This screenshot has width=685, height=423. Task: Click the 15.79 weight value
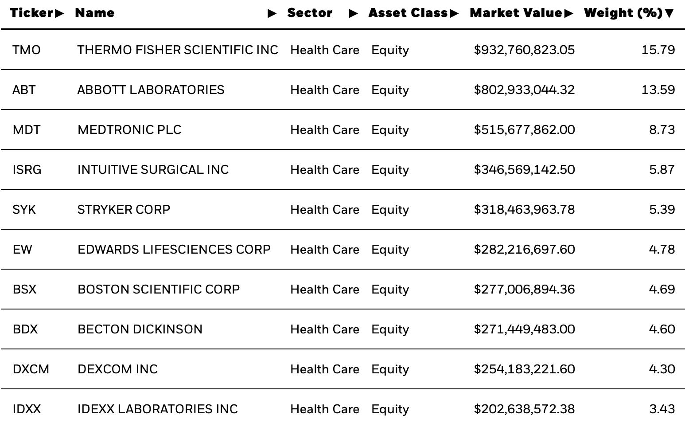(x=658, y=50)
